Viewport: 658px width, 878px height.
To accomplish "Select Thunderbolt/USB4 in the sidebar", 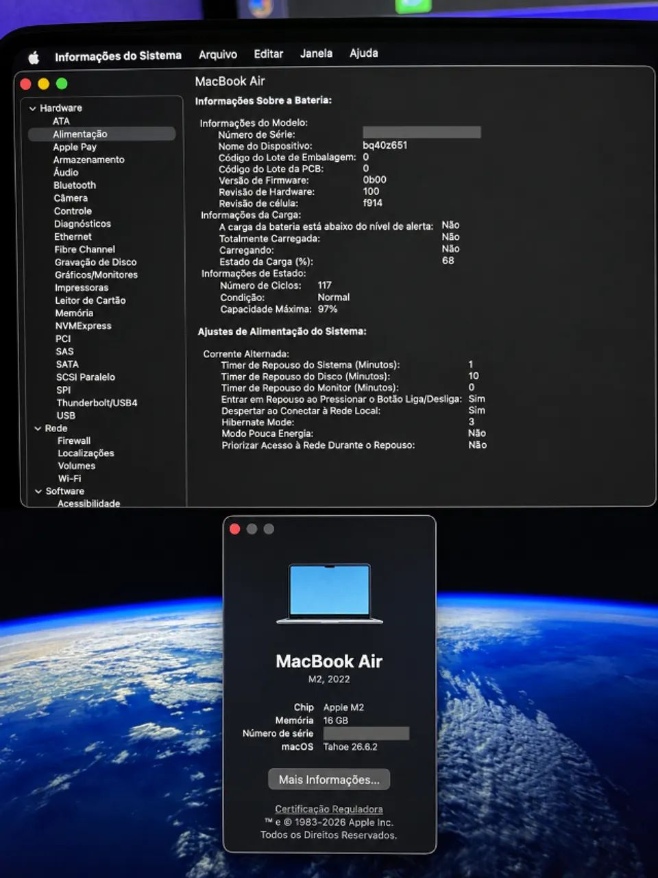I will pos(97,403).
